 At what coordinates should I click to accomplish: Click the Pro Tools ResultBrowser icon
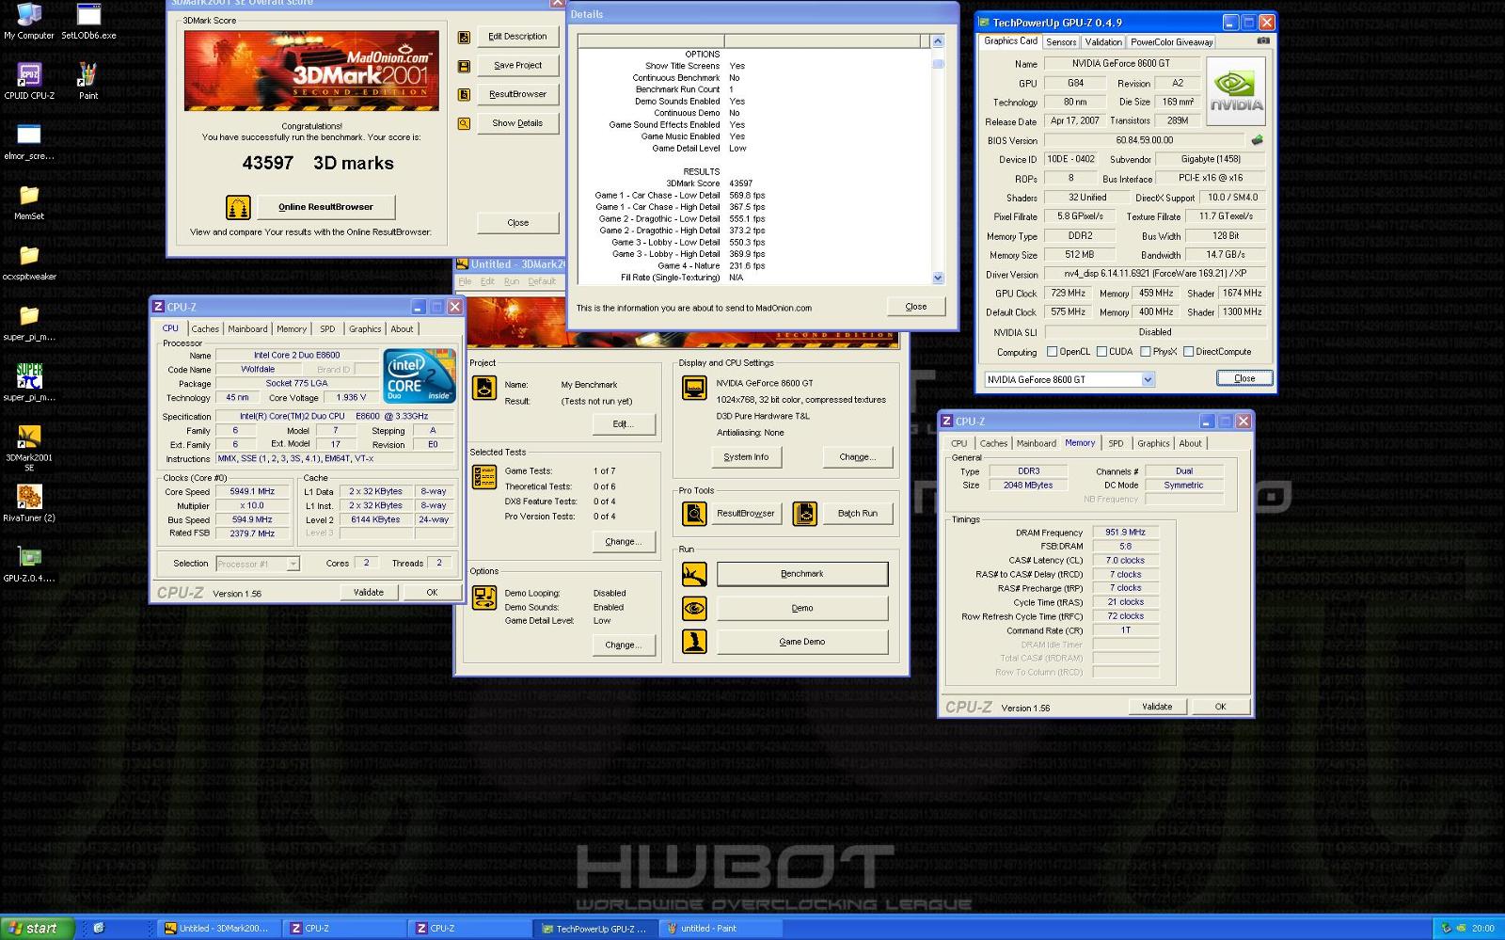[694, 514]
